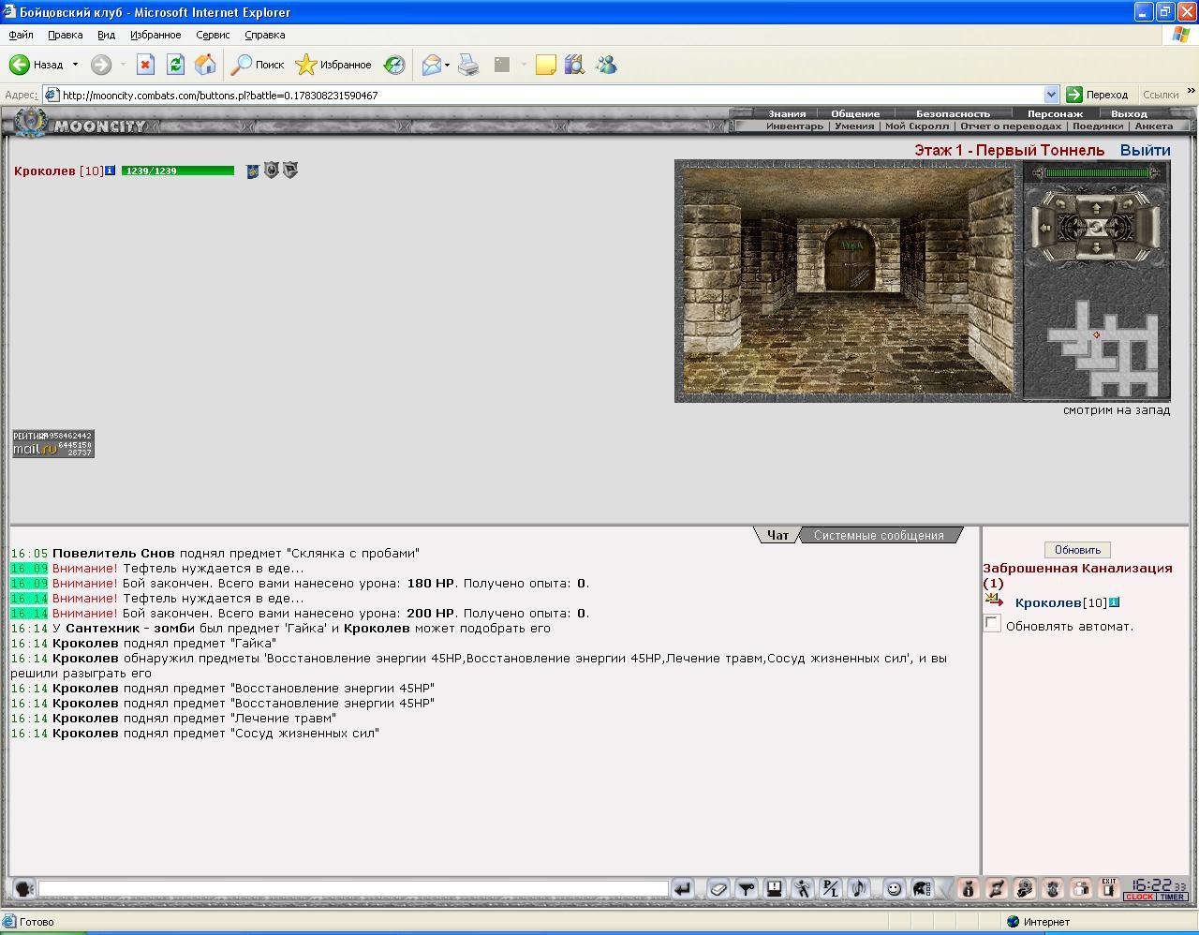Stop page loading with the red X
This screenshot has height=935, width=1199.
click(145, 65)
